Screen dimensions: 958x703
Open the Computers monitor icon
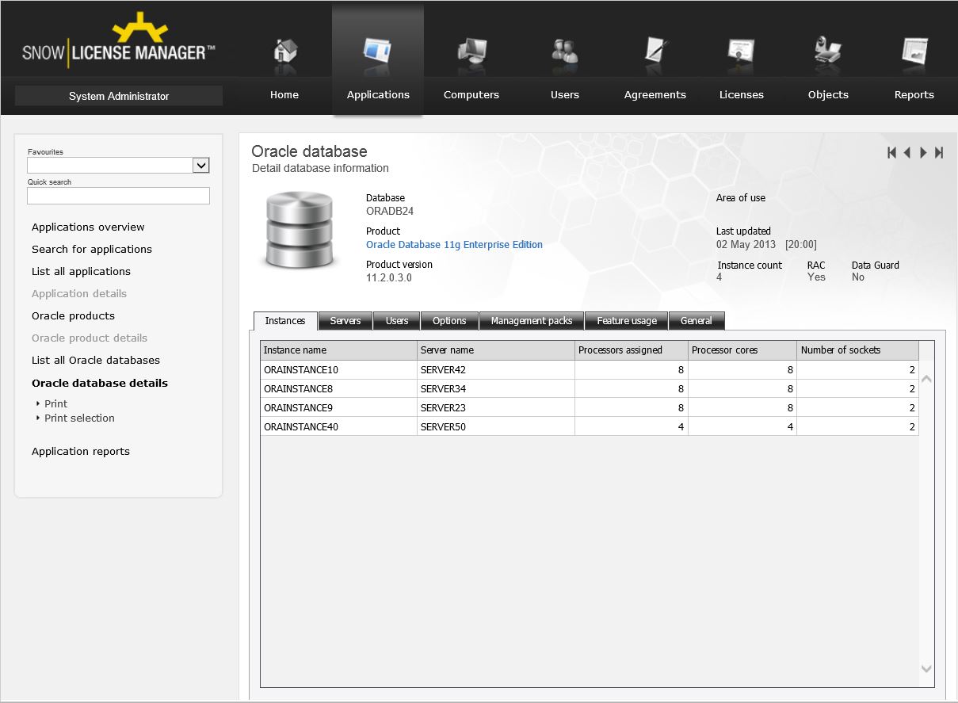click(x=471, y=51)
